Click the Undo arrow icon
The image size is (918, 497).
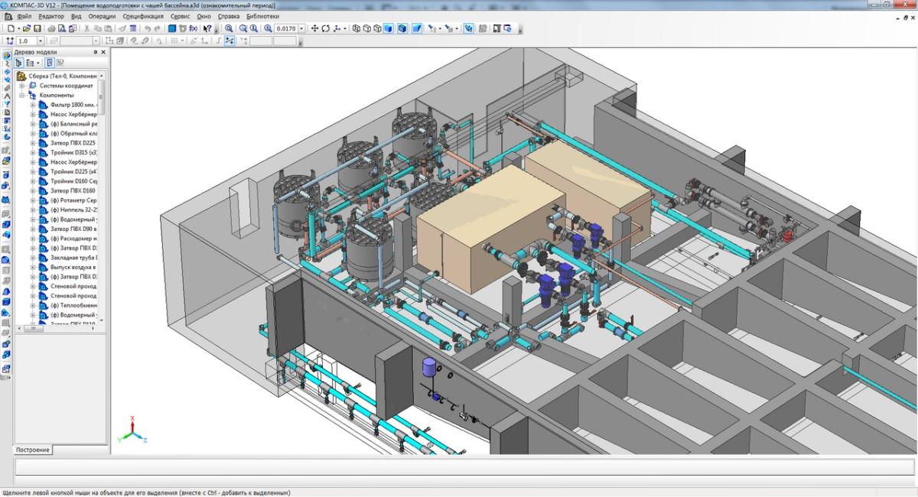click(x=148, y=28)
